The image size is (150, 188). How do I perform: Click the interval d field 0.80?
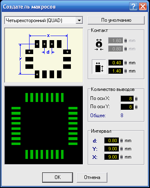(x=111, y=140)
